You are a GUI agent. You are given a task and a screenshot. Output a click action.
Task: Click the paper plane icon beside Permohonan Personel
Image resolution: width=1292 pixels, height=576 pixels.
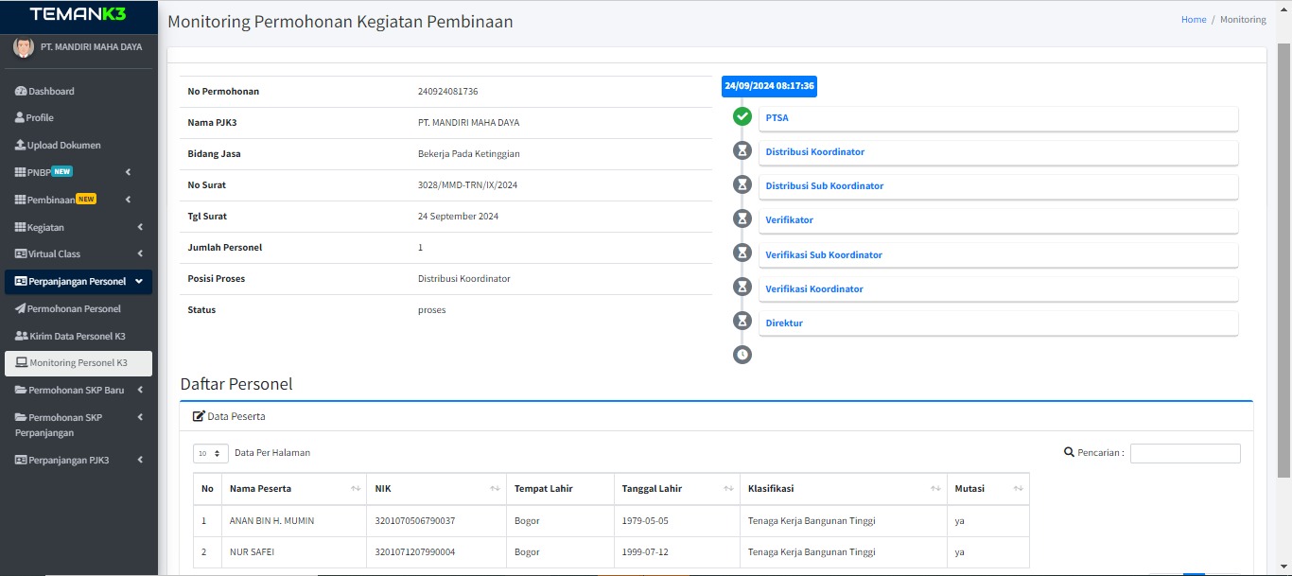20,309
